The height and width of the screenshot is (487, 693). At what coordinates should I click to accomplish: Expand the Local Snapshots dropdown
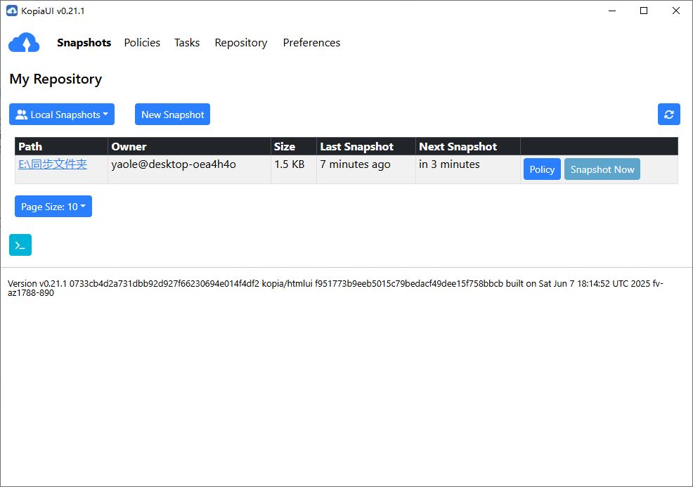(62, 115)
